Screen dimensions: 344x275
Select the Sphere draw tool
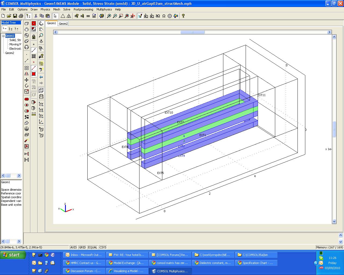pyautogui.click(x=27, y=47)
